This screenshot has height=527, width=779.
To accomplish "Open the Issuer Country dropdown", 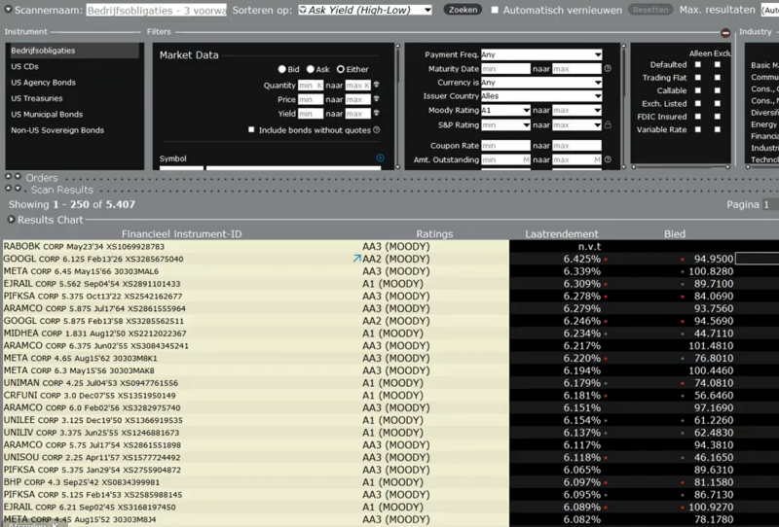I will click(x=541, y=95).
